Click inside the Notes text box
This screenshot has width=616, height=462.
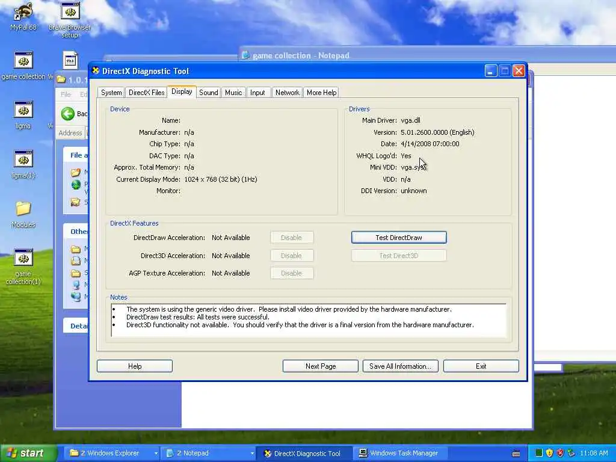point(309,320)
